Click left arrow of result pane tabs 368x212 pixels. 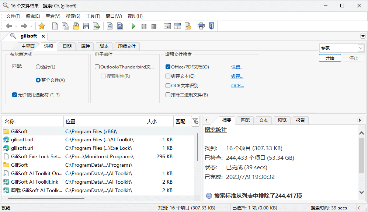206,120
